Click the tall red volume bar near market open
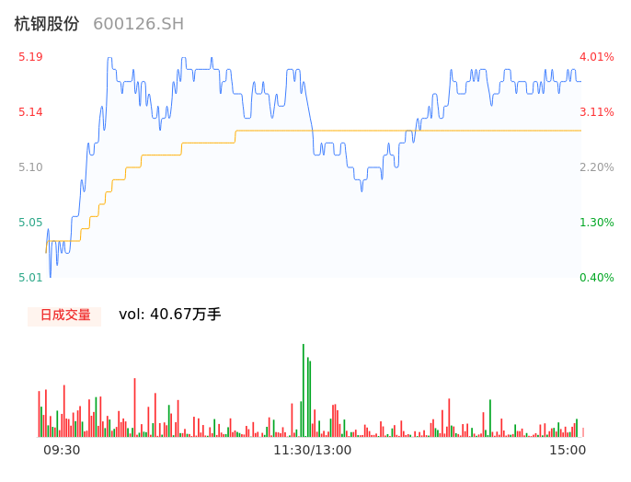The height and width of the screenshot is (482, 631). tap(63, 410)
